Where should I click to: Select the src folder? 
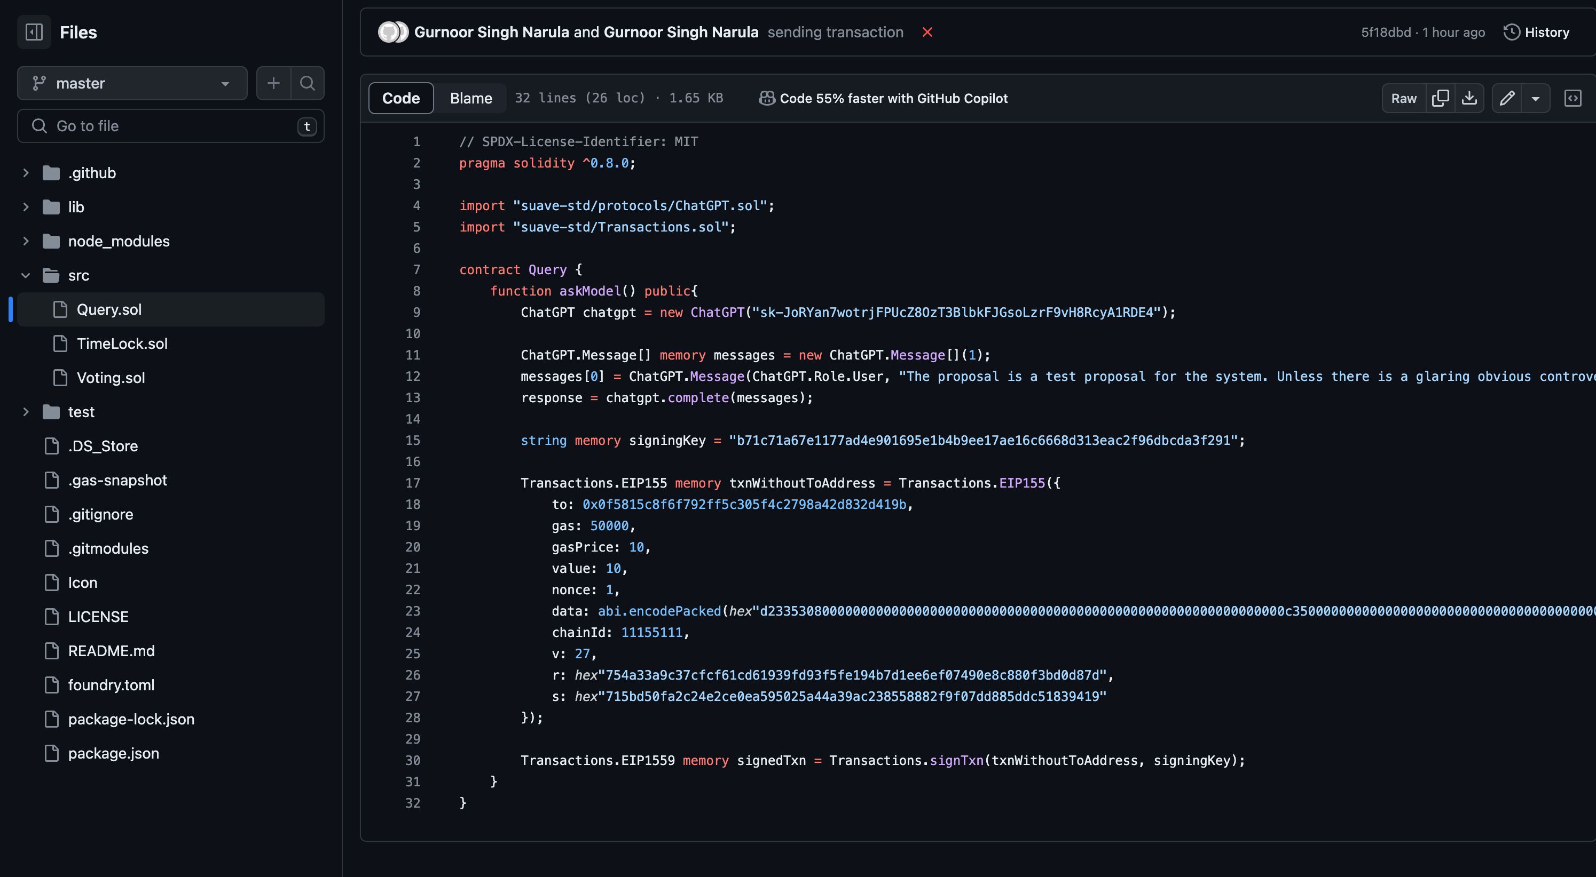click(x=78, y=275)
